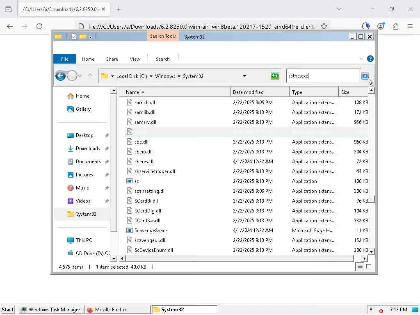Screen dimensions: 420x315
Task: Switch to large icons view layout icon
Action: pyautogui.click(x=369, y=267)
